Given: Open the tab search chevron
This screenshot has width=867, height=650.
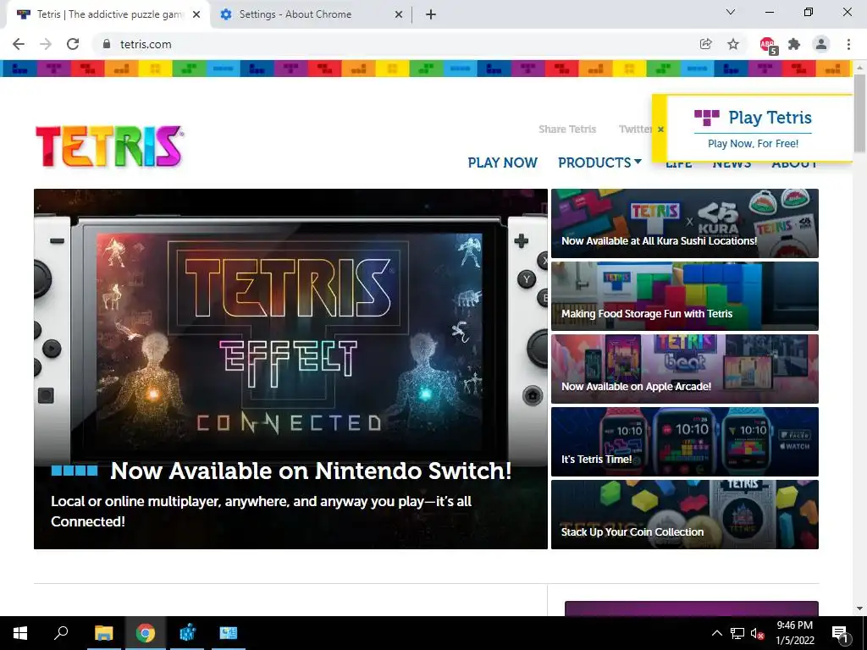Looking at the screenshot, I should [x=731, y=12].
